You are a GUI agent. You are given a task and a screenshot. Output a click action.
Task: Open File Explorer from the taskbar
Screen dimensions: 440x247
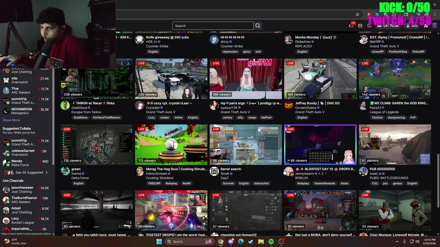261,242
